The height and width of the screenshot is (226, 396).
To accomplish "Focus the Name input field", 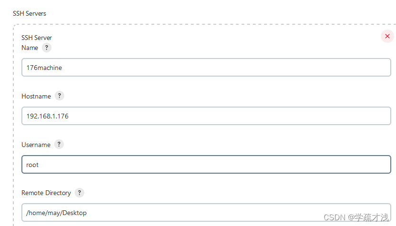I will pos(206,68).
